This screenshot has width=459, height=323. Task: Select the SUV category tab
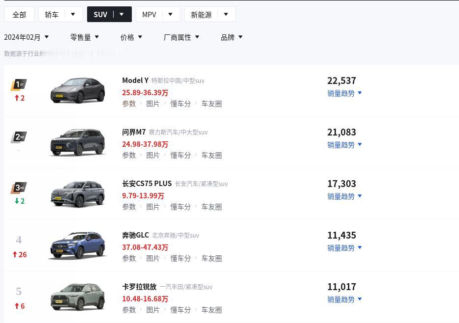pos(100,14)
